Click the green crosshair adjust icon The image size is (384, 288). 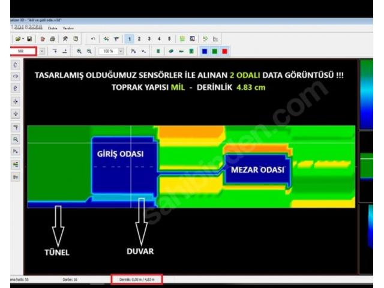106,38
